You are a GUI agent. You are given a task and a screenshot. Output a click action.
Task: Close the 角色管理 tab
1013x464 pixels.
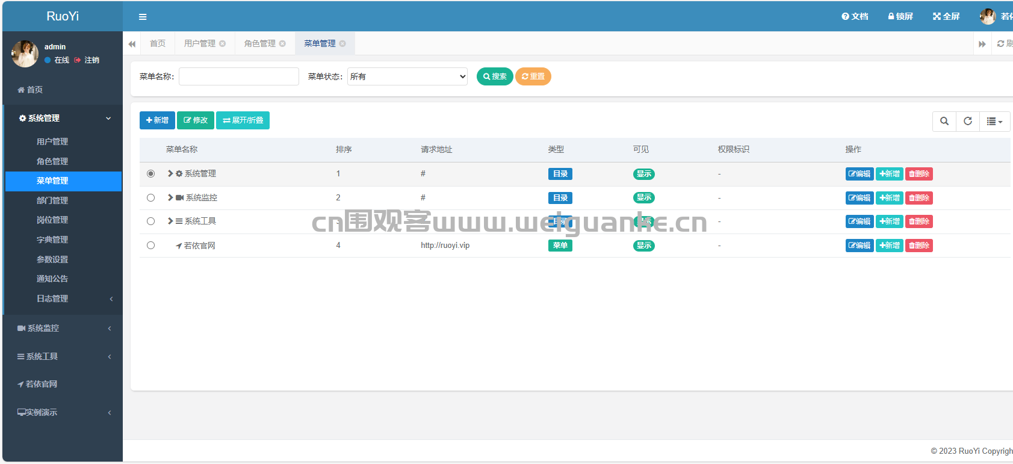[x=282, y=43]
